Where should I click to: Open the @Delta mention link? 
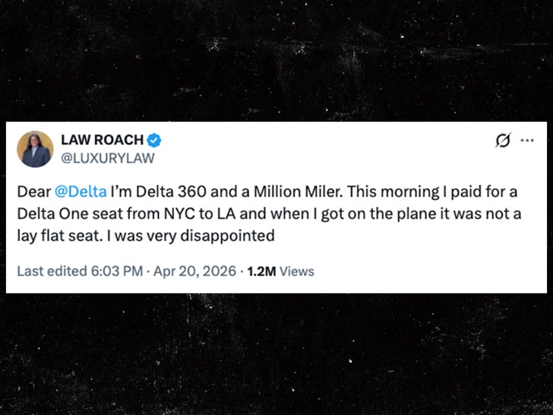point(81,194)
